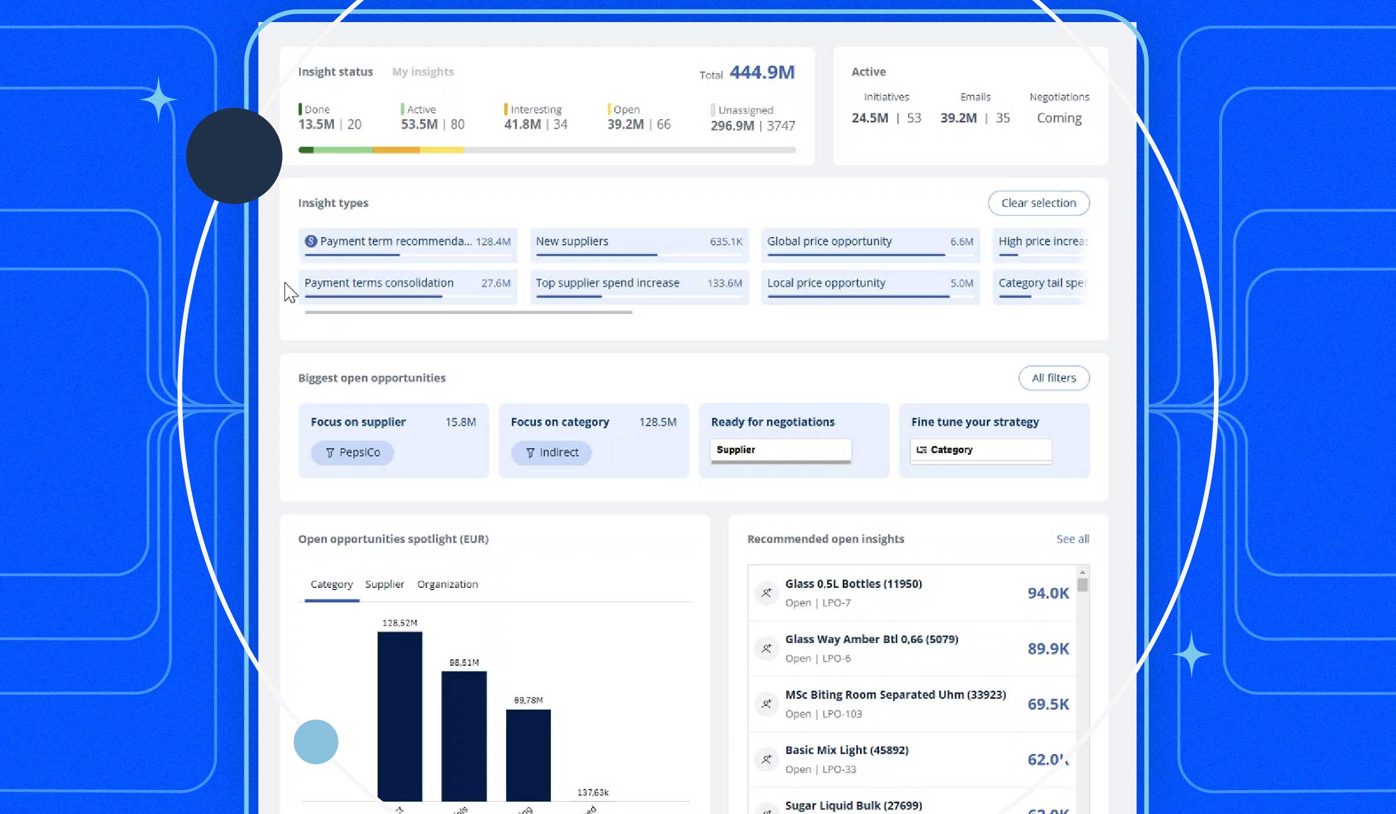Click the currency icon on Payment term recommendation chip
The height and width of the screenshot is (814, 1396).
point(312,241)
